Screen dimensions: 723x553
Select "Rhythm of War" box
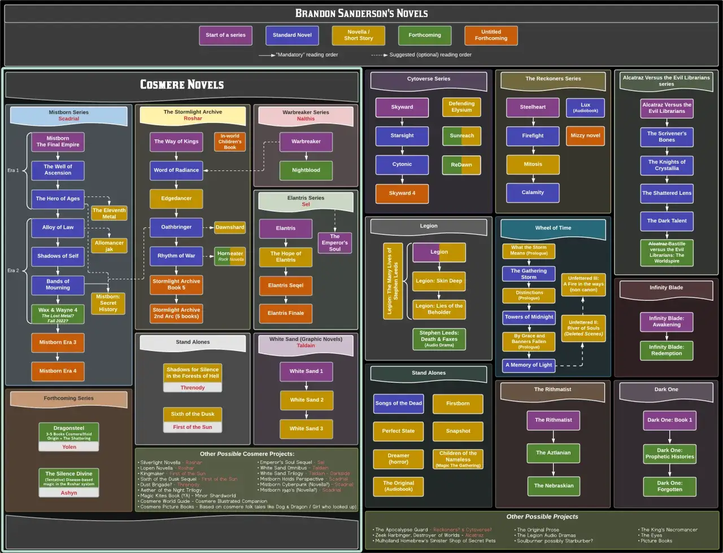(x=176, y=256)
